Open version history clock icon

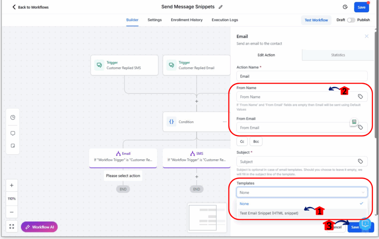tap(345, 7)
